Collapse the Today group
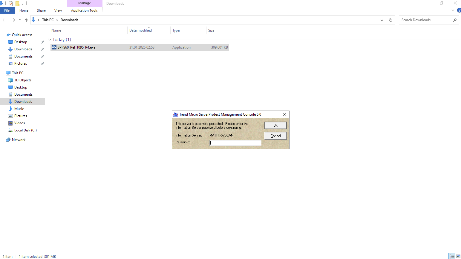The width and height of the screenshot is (461, 259). pyautogui.click(x=50, y=40)
